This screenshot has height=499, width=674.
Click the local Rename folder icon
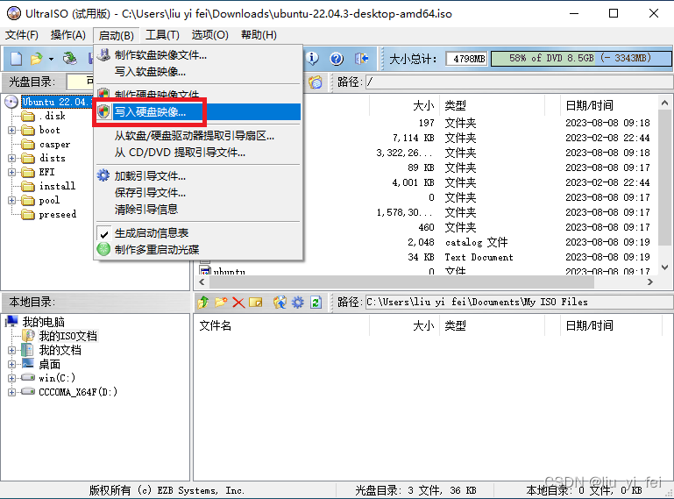coord(256,303)
